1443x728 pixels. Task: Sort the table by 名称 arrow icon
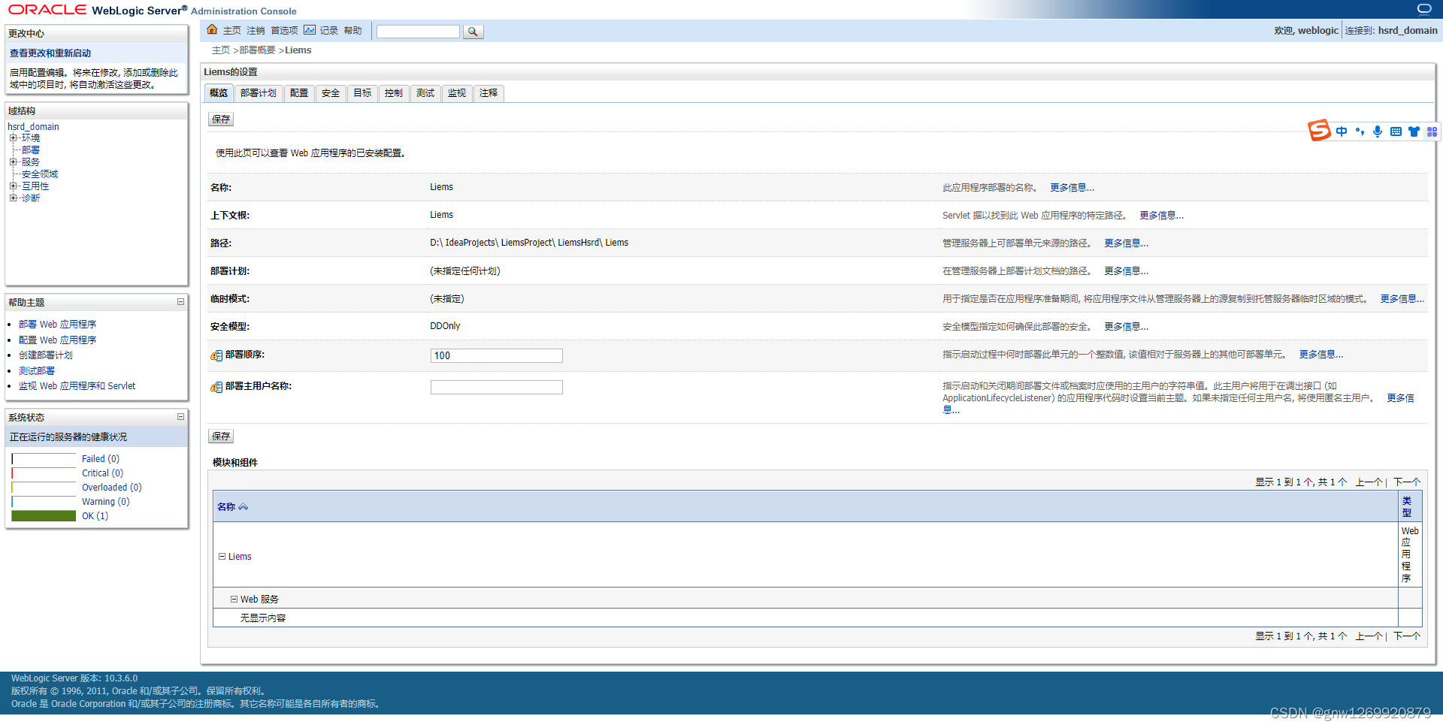point(243,507)
